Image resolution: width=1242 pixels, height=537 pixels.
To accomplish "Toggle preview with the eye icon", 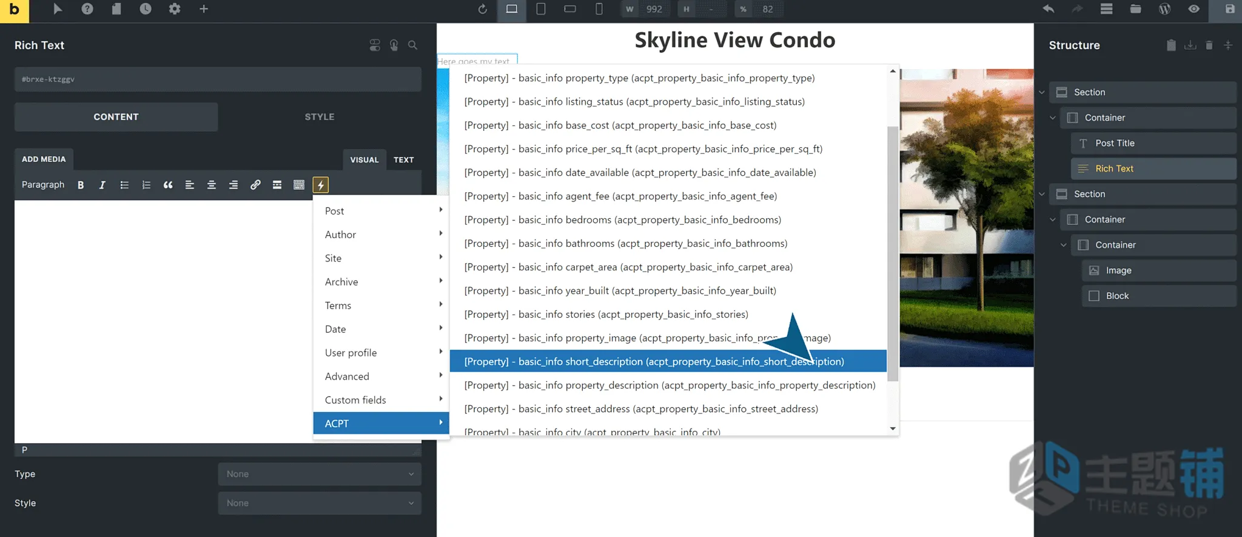I will tap(1193, 9).
